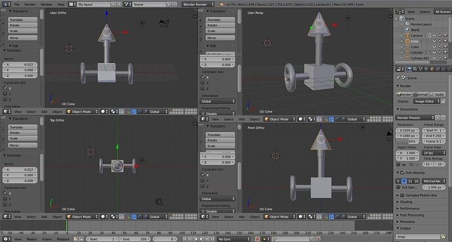Click the Start frame field in timeline

tap(102, 239)
